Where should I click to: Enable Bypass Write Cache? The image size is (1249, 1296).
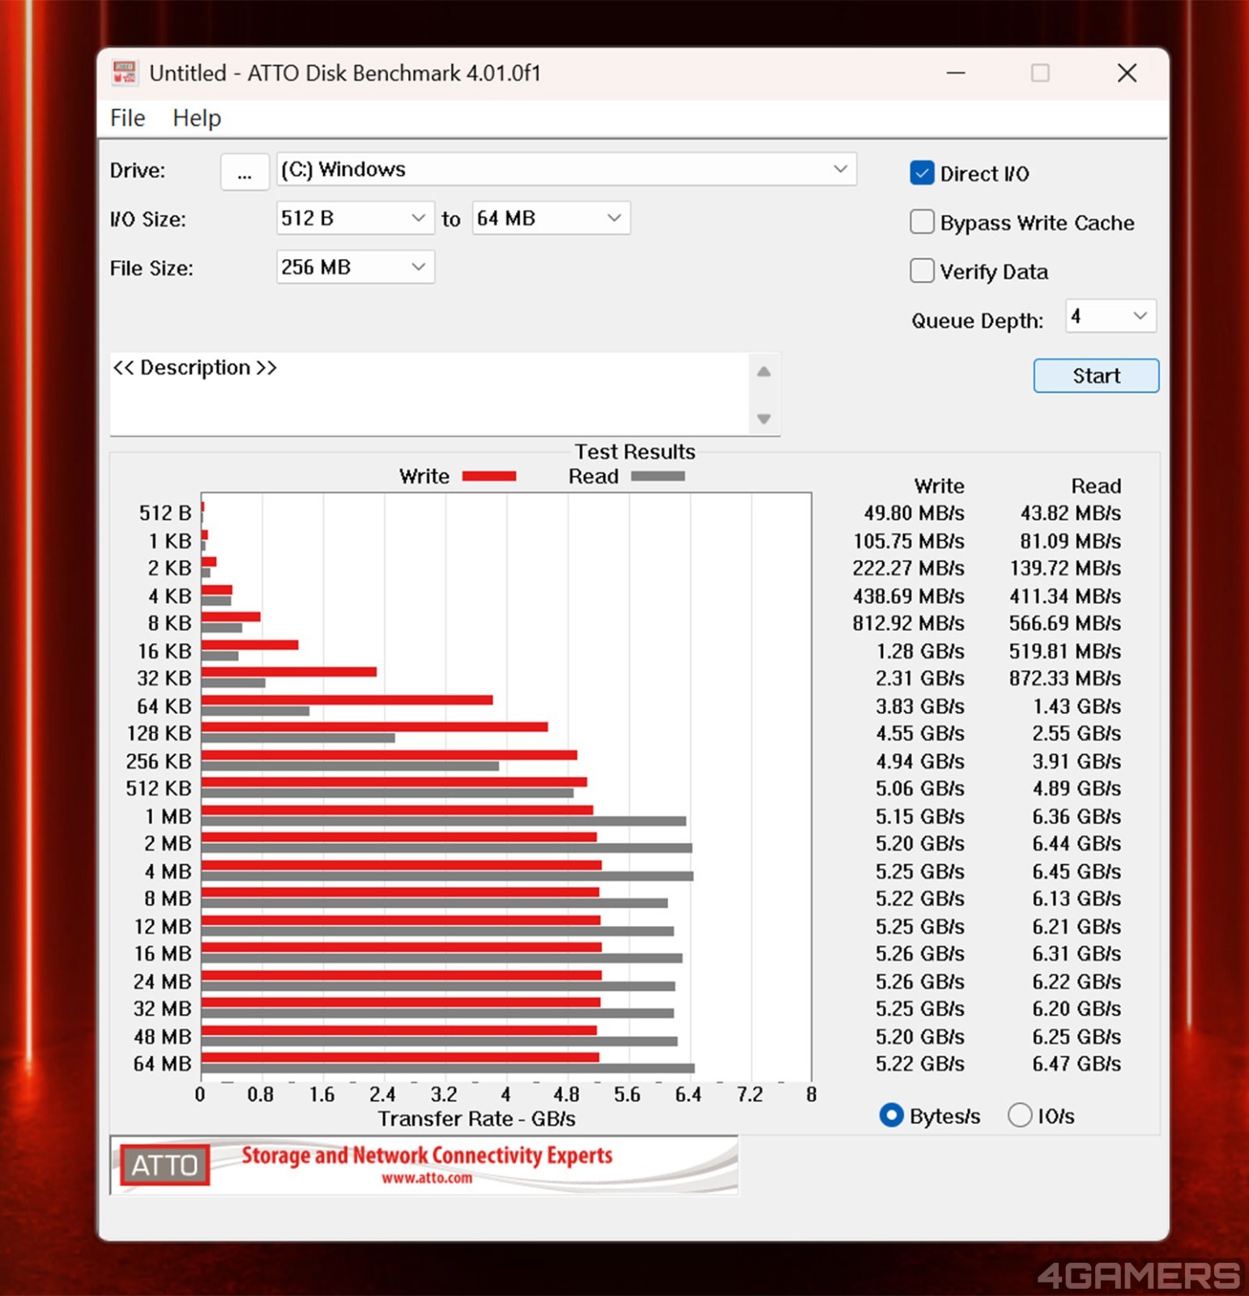pyautogui.click(x=922, y=222)
